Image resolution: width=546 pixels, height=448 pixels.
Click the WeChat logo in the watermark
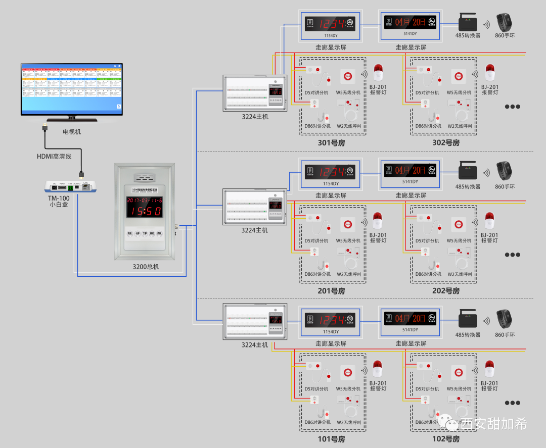pyautogui.click(x=448, y=423)
